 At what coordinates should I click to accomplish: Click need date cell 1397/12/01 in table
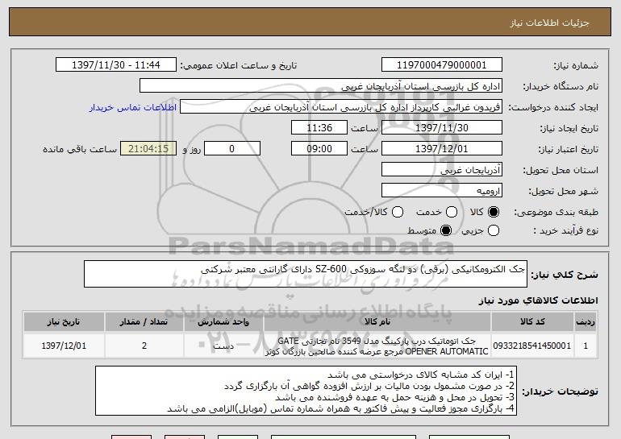64,346
